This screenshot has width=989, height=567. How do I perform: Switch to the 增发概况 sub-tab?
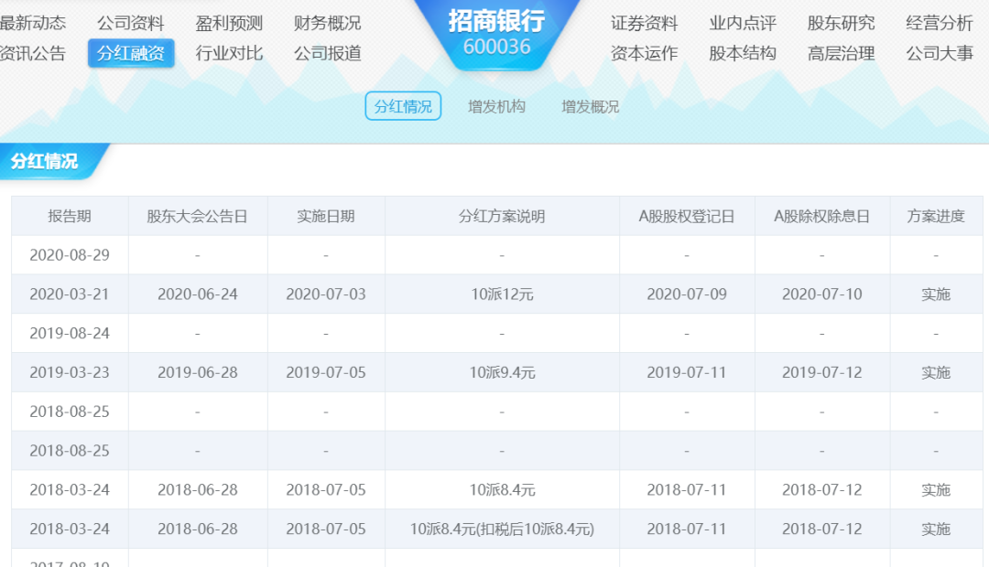590,106
